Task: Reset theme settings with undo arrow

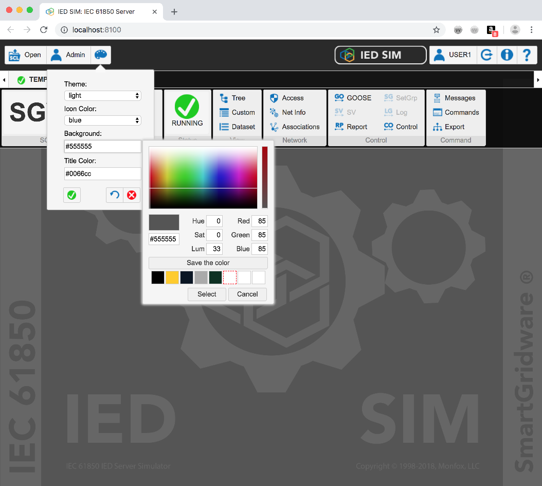Action: coord(115,195)
